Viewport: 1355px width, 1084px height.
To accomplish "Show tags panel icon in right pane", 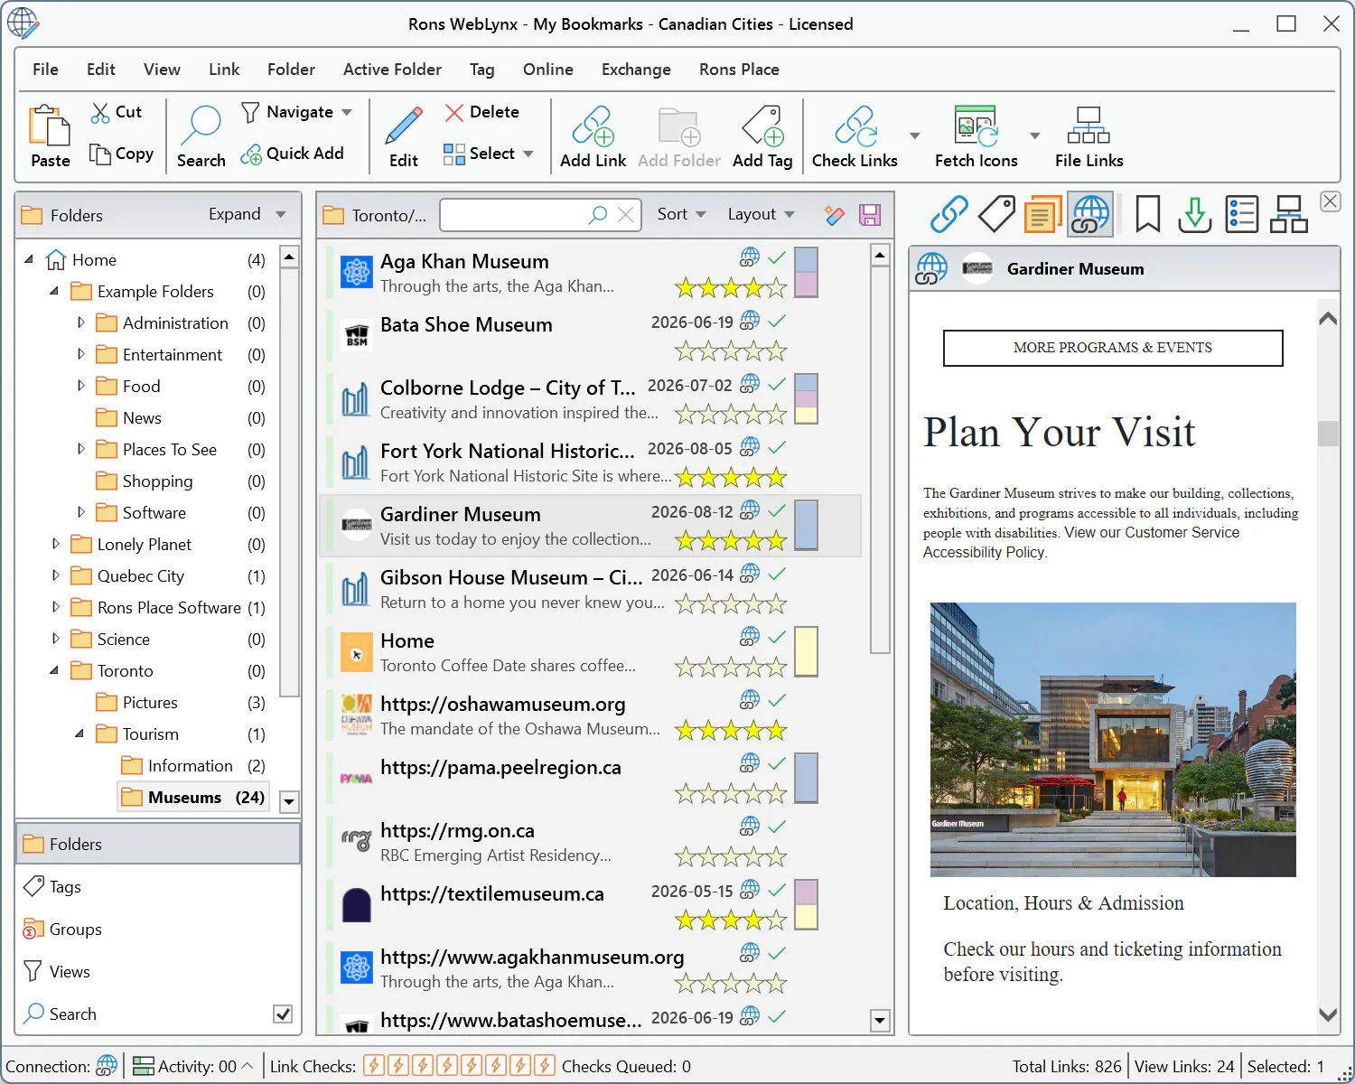I will point(996,214).
